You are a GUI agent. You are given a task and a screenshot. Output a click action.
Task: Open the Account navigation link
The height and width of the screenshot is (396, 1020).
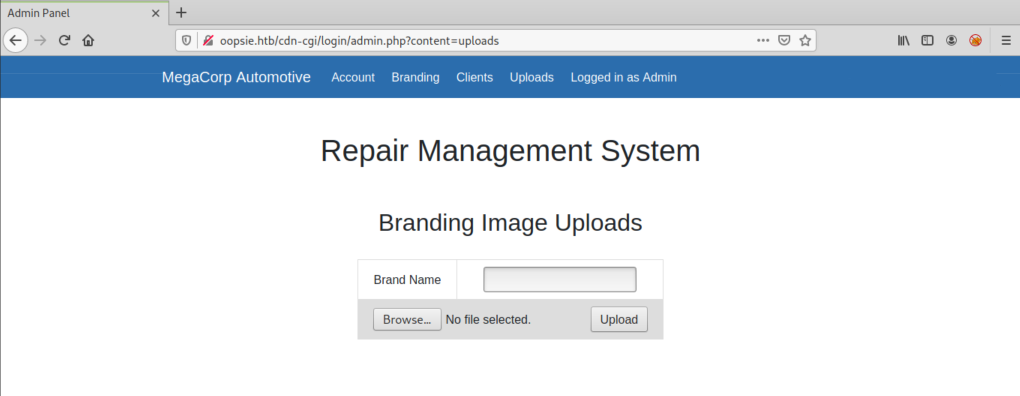[x=352, y=77]
